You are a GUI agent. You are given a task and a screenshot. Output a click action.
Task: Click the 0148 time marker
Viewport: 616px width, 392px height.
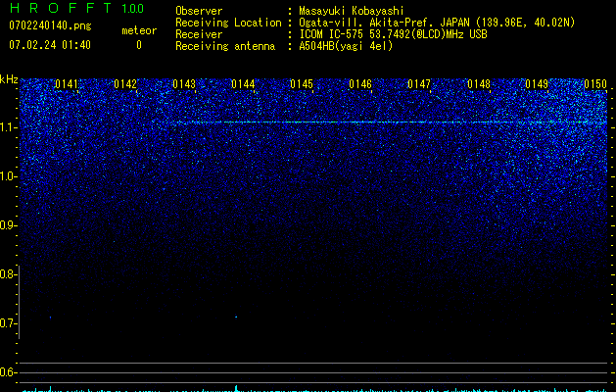(x=479, y=84)
